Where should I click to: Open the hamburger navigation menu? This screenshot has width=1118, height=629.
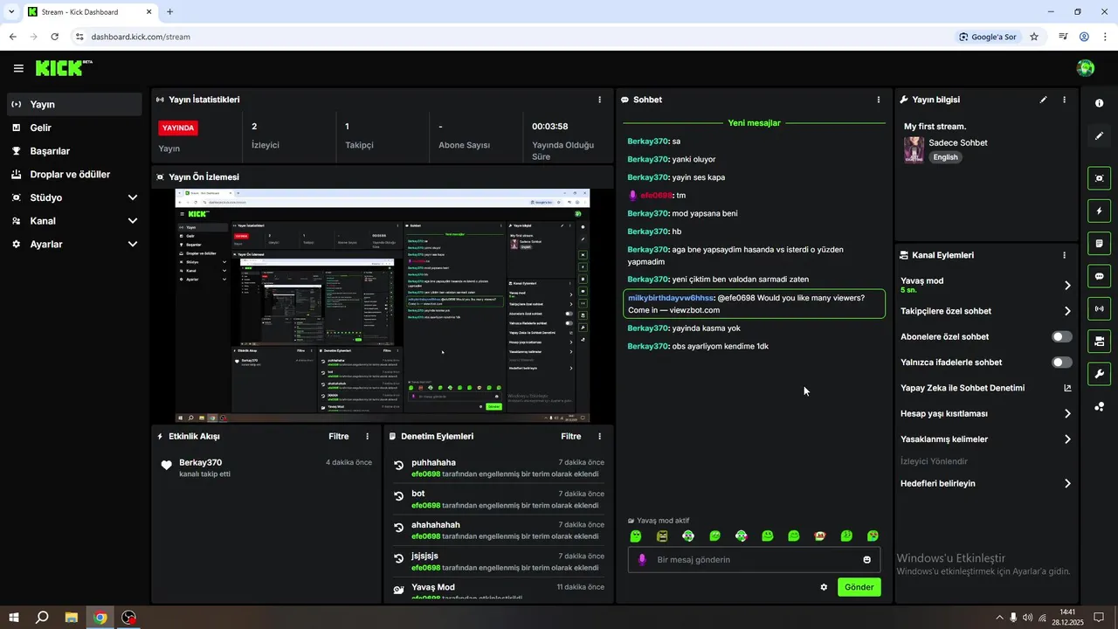(18, 68)
